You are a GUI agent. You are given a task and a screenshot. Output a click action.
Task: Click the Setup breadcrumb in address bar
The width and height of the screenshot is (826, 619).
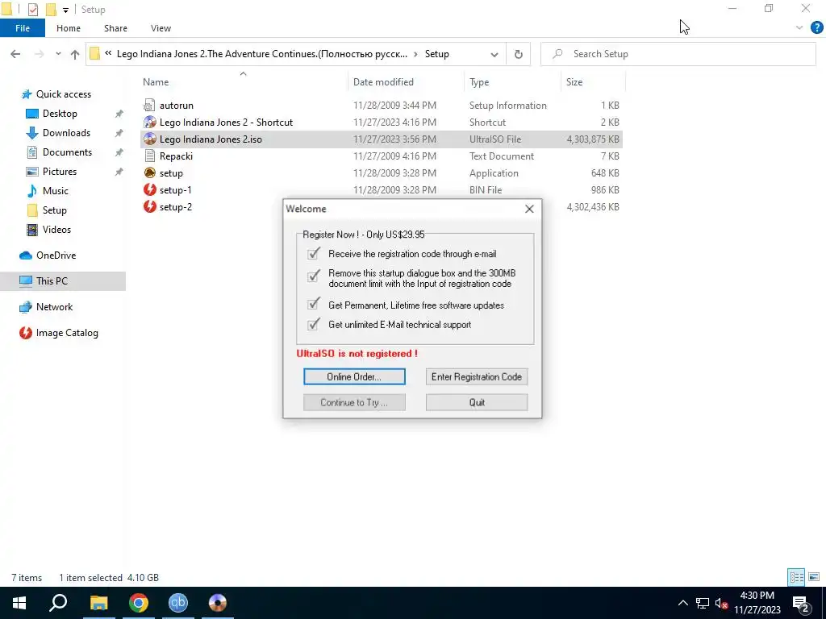pos(436,54)
